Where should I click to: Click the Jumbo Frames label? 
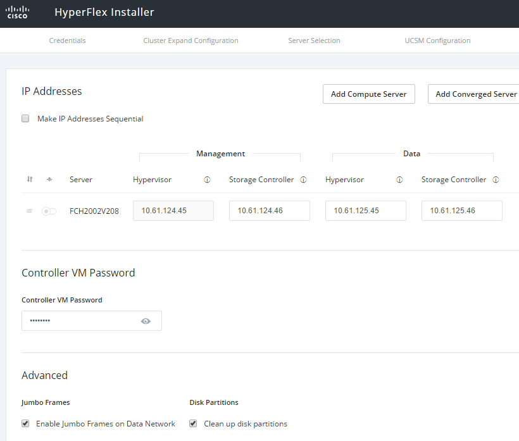click(46, 402)
